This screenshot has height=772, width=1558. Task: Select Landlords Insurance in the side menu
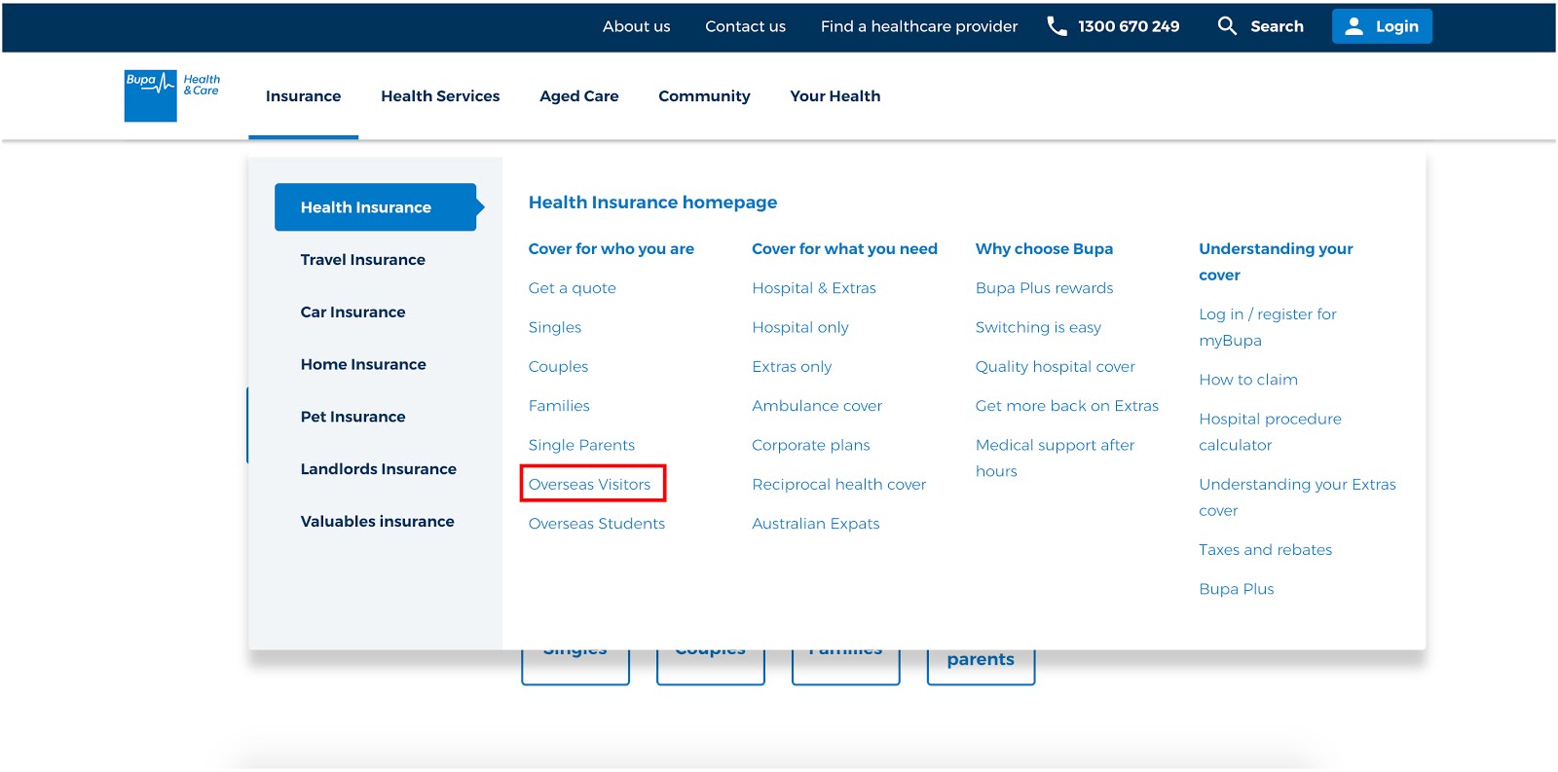[378, 469]
